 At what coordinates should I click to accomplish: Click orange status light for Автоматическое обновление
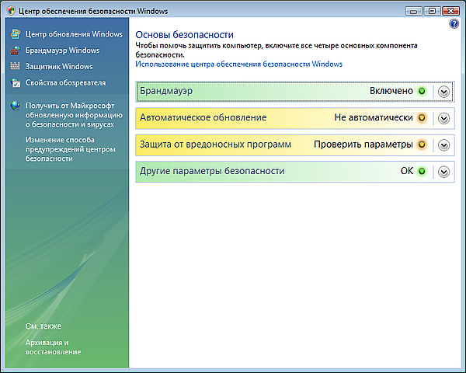(x=422, y=118)
